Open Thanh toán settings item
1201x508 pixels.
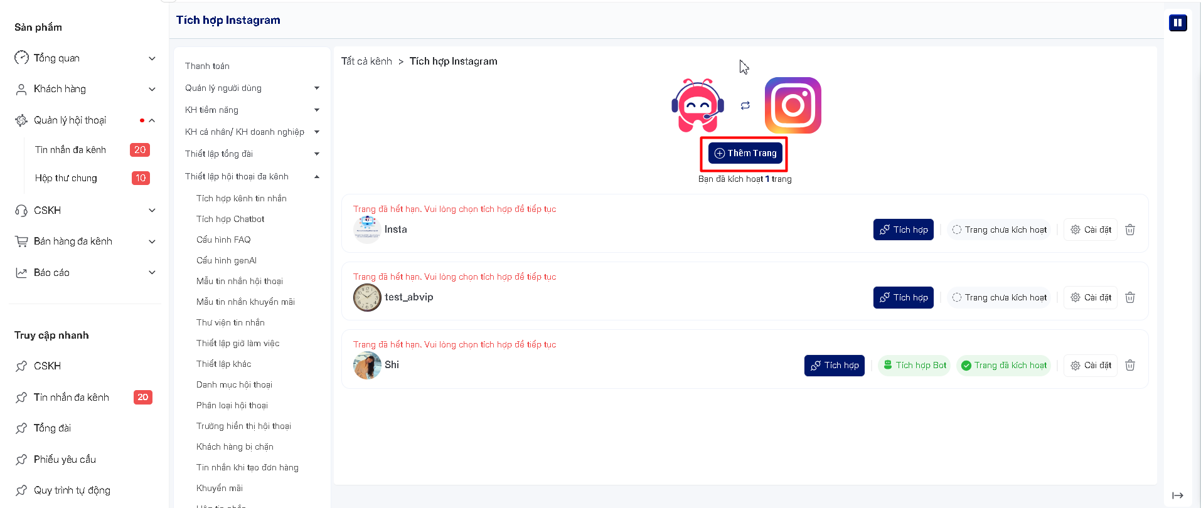[x=207, y=66]
